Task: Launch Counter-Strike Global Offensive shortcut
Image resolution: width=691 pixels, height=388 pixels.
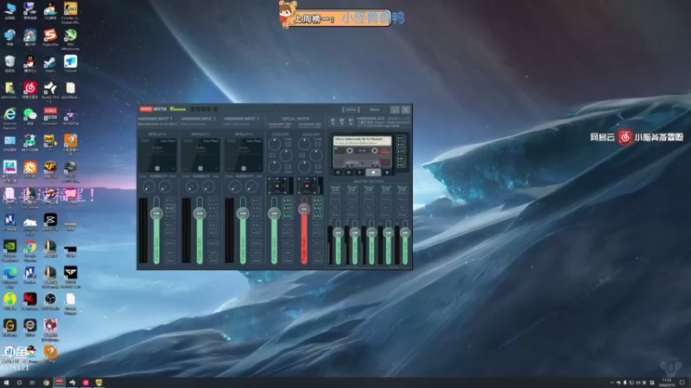Action: tap(70, 12)
